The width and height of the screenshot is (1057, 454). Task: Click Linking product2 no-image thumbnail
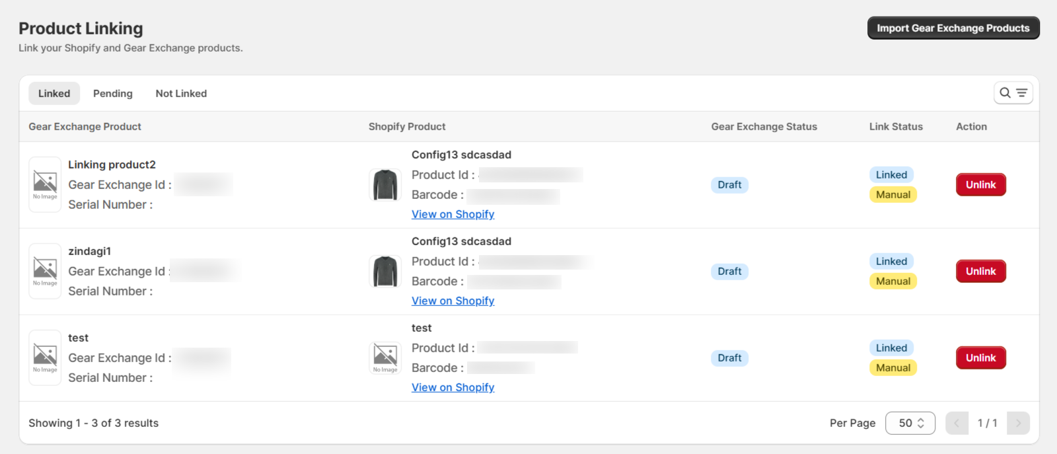pos(45,184)
